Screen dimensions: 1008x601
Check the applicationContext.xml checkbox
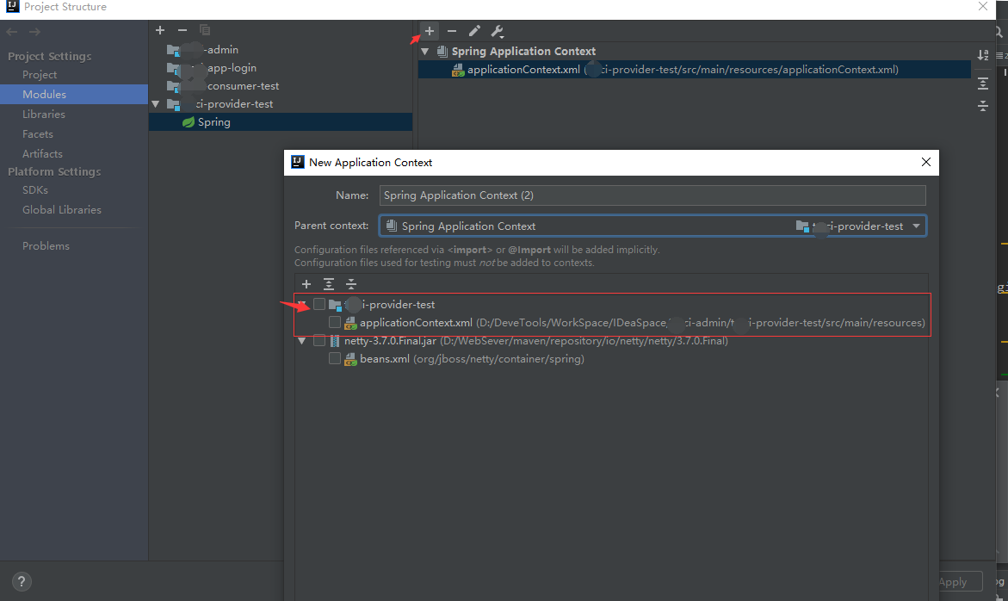335,322
